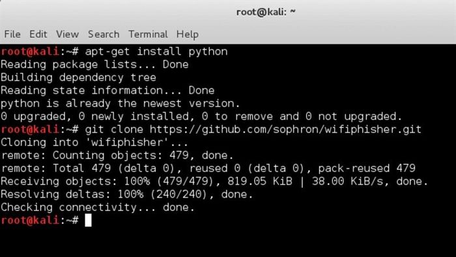Image resolution: width=456 pixels, height=257 pixels.
Task: Click the white terminal cursor block
Action: pos(88,220)
